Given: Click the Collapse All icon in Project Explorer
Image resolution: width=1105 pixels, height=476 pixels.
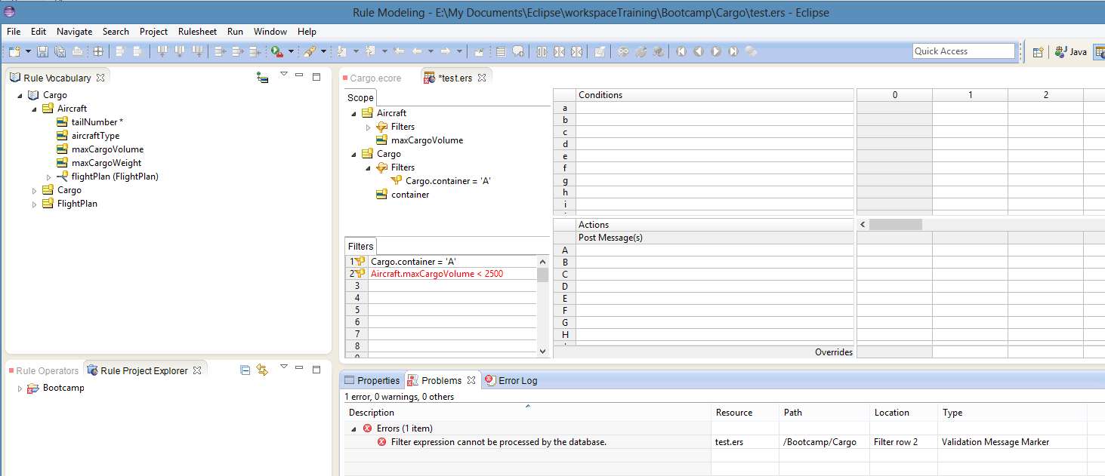Looking at the screenshot, I should (x=245, y=370).
